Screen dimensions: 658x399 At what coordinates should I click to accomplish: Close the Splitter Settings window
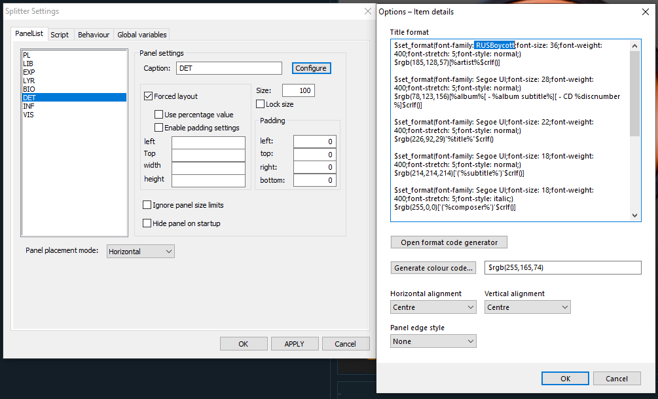367,11
